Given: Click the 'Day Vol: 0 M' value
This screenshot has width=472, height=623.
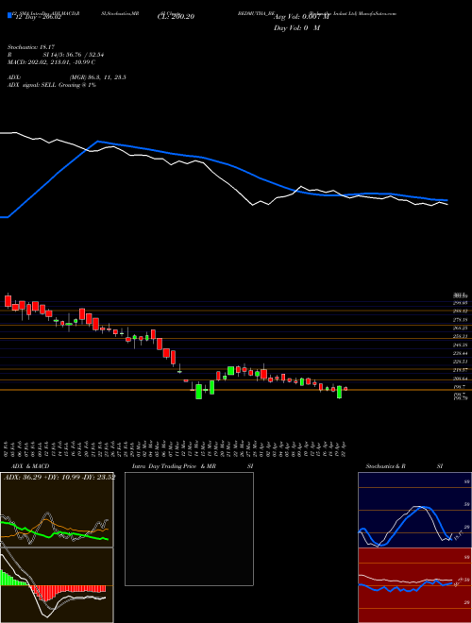Looking at the screenshot, I should tap(296, 28).
